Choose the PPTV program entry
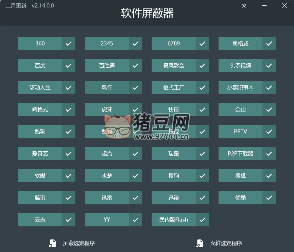 click(240, 132)
